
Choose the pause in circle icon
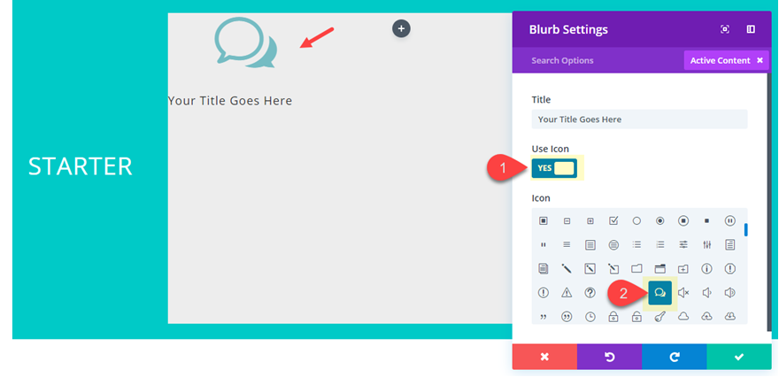pos(729,221)
